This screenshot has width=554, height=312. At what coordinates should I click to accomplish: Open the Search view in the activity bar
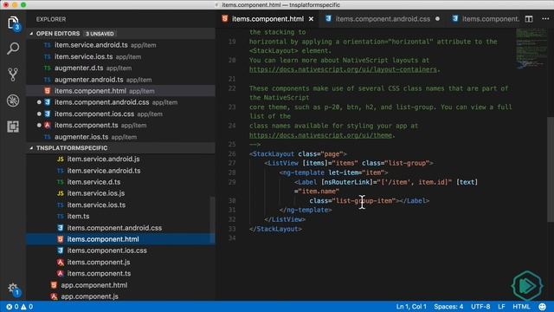coord(13,49)
